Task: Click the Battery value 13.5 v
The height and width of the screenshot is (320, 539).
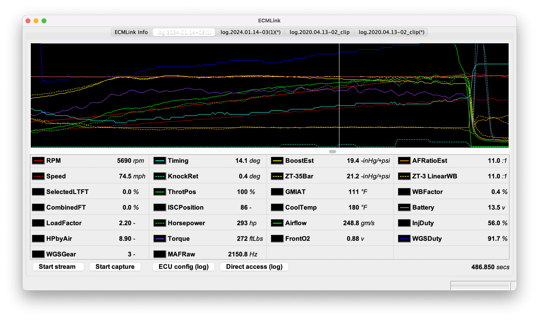Action: (496, 208)
